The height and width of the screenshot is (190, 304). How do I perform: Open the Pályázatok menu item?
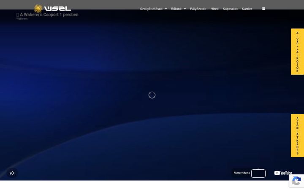pos(198,9)
